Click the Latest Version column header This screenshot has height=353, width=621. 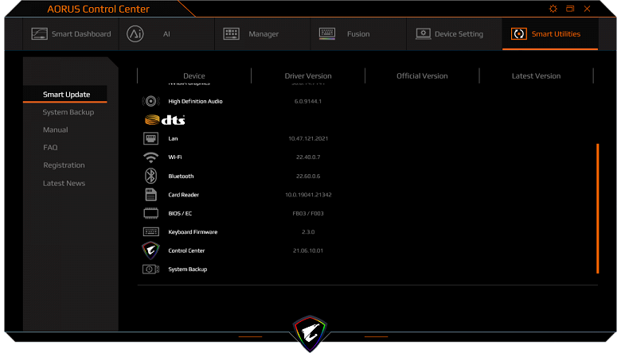[x=537, y=76]
